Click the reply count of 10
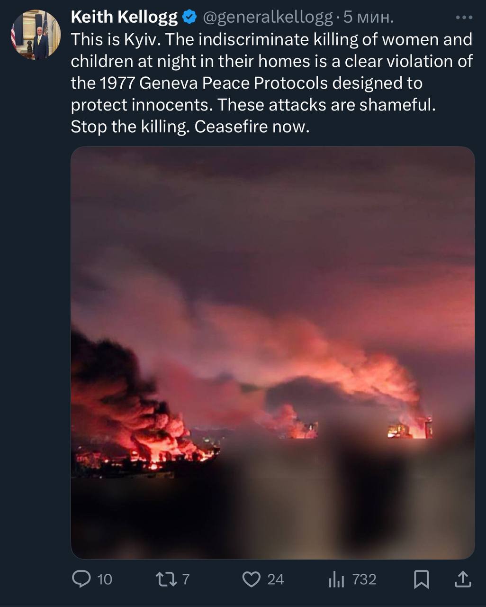This screenshot has height=607, width=486. click(x=104, y=579)
